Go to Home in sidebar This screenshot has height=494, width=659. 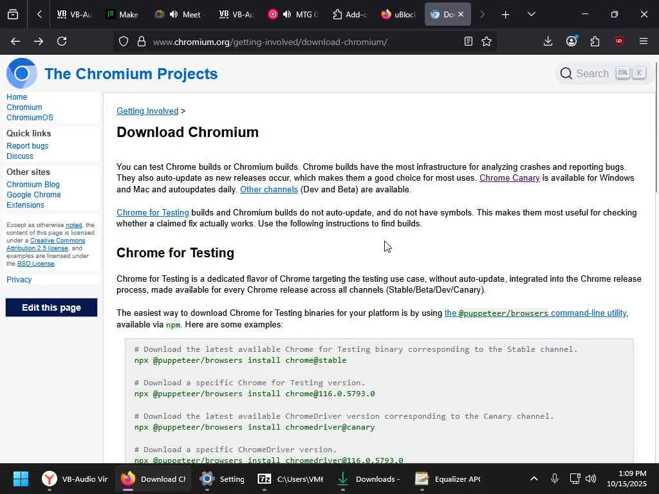(16, 97)
